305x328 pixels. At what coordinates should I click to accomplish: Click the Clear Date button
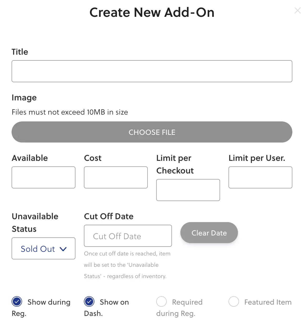(x=209, y=233)
